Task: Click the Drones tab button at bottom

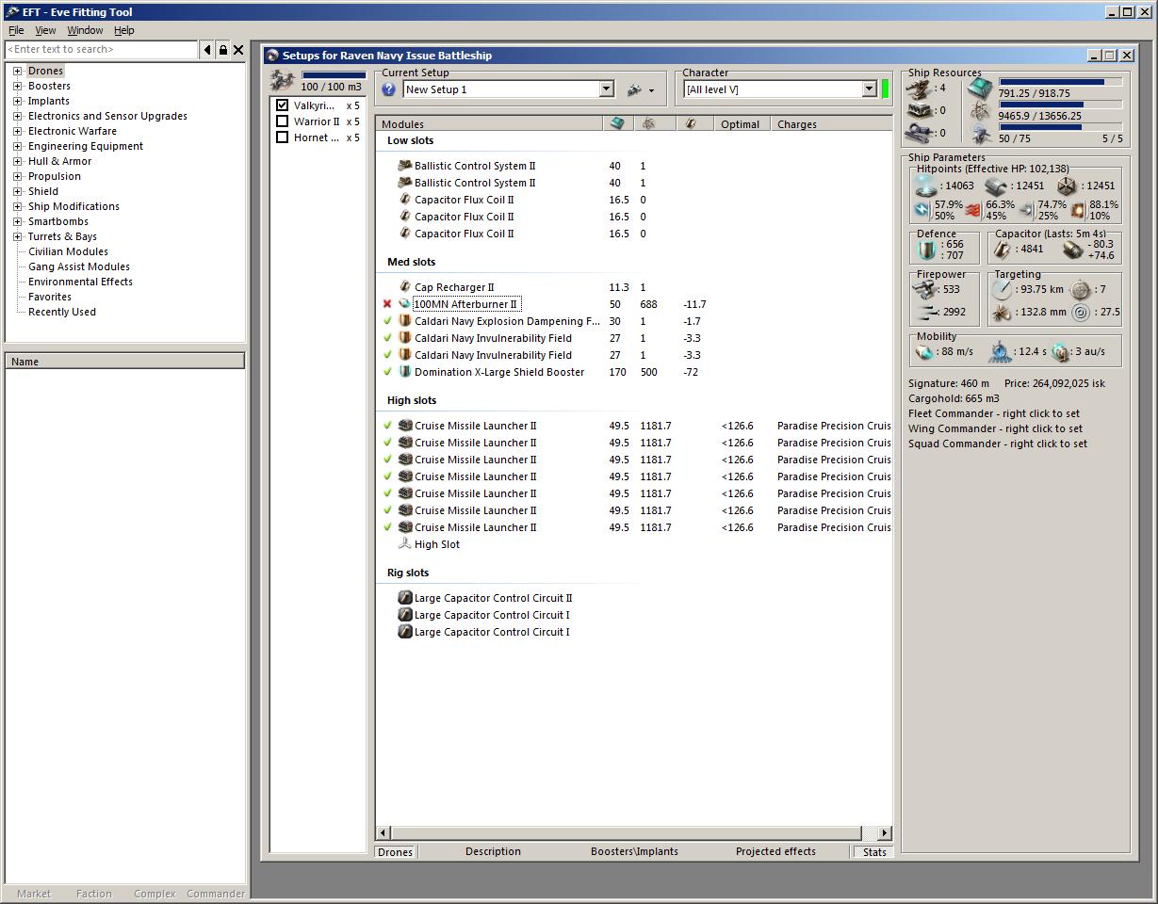Action: [395, 851]
